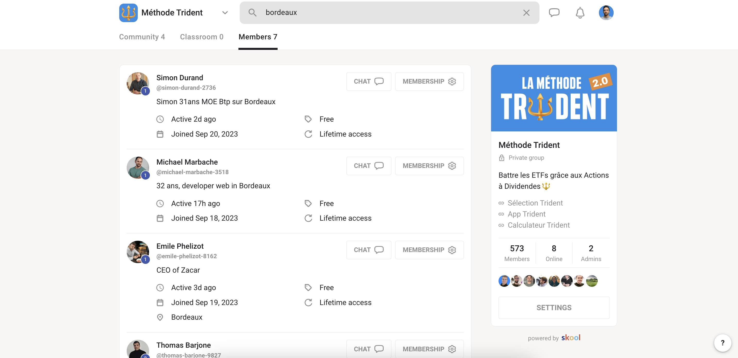View the 8 Online members count
The height and width of the screenshot is (358, 738).
[554, 253]
